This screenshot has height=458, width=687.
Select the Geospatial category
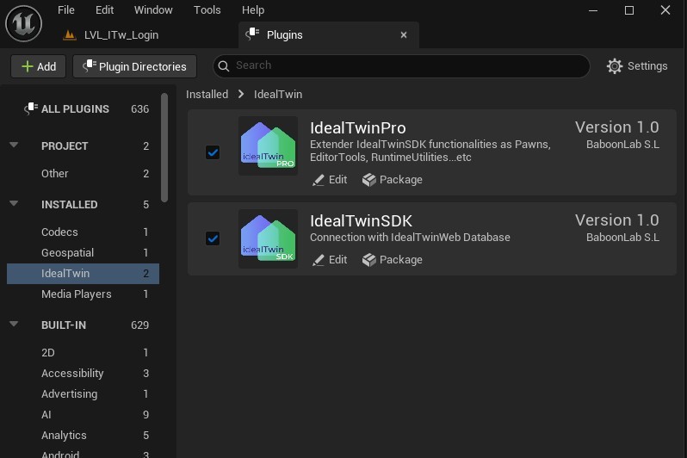click(x=84, y=253)
